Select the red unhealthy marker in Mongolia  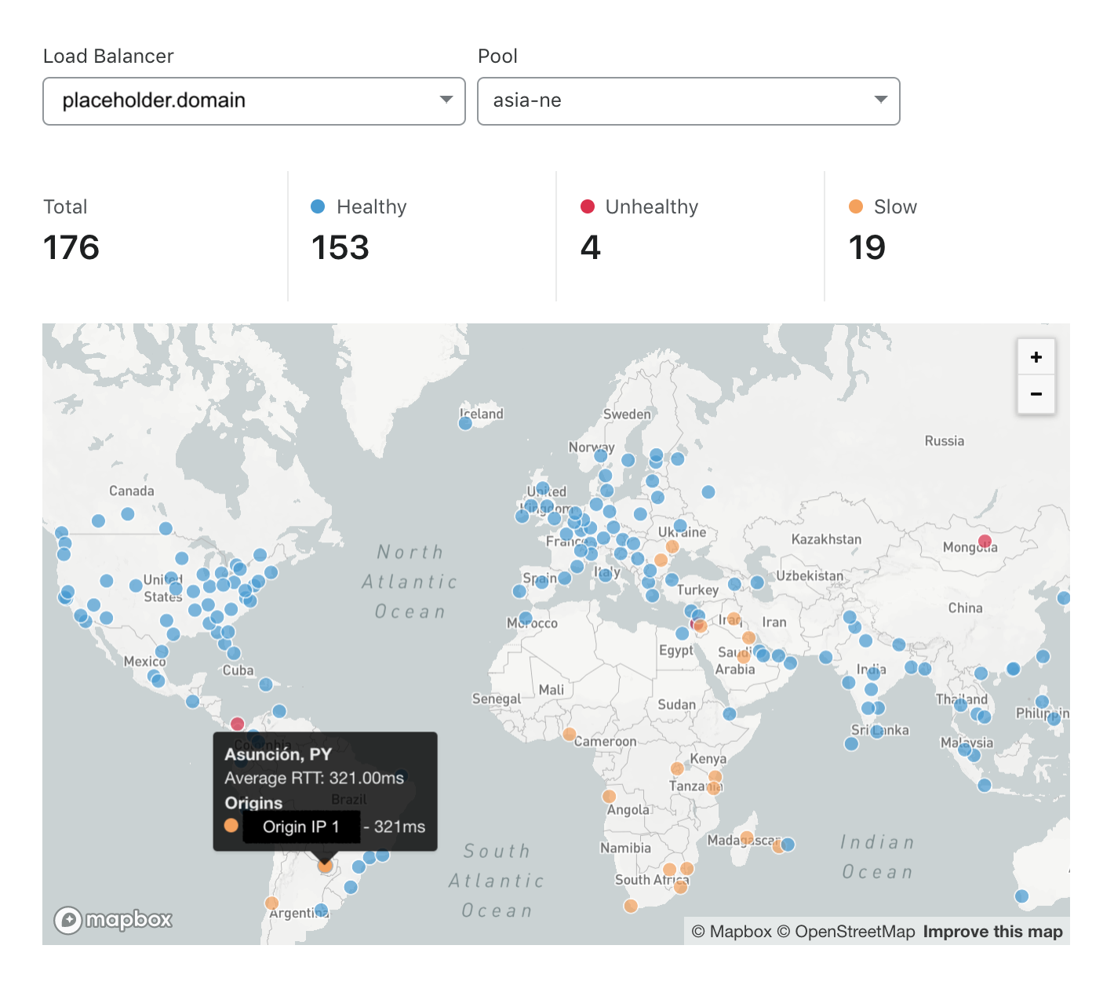(x=985, y=541)
